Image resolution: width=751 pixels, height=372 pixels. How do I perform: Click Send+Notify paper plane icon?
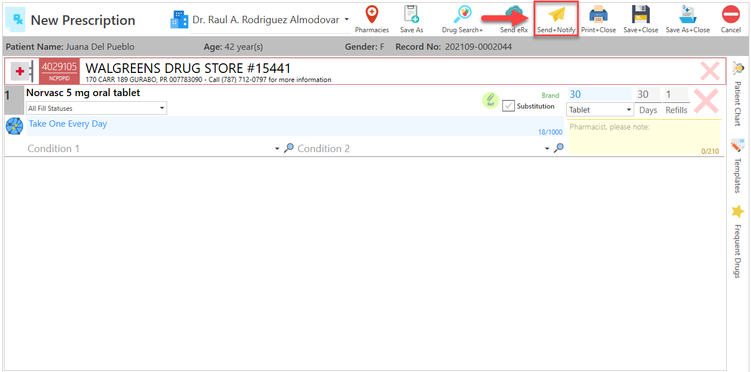point(556,19)
